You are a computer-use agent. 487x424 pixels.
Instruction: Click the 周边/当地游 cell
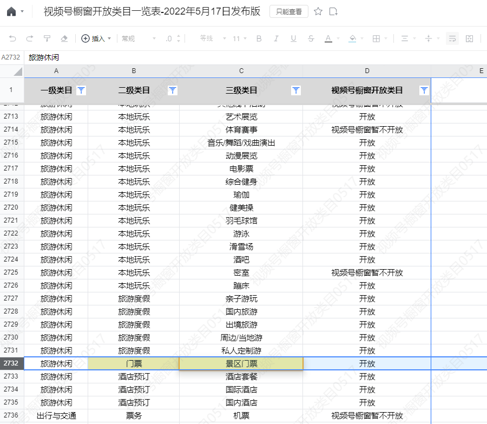pyautogui.click(x=241, y=338)
